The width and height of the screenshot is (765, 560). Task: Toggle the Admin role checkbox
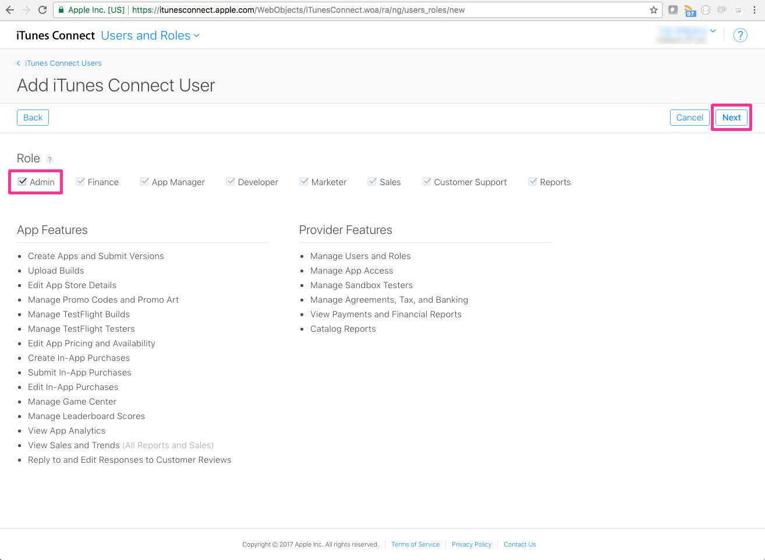pyautogui.click(x=22, y=182)
